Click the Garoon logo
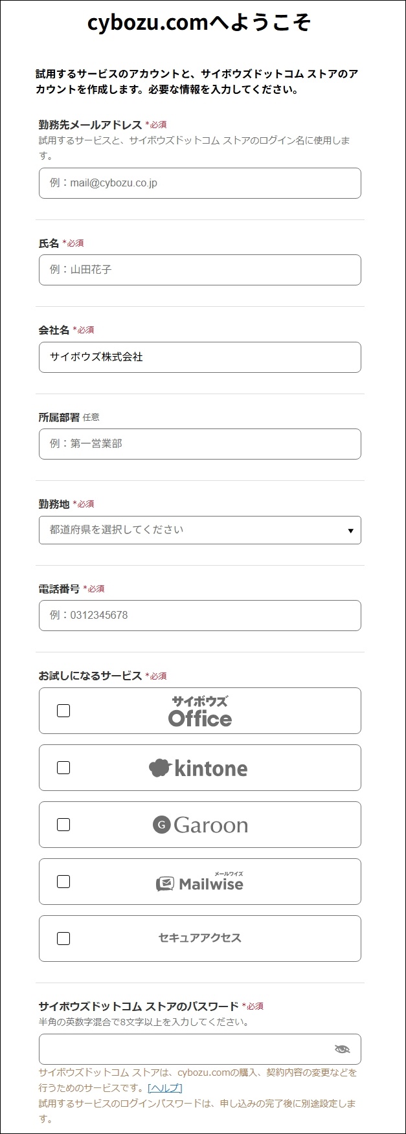The height and width of the screenshot is (1134, 406). point(200,825)
